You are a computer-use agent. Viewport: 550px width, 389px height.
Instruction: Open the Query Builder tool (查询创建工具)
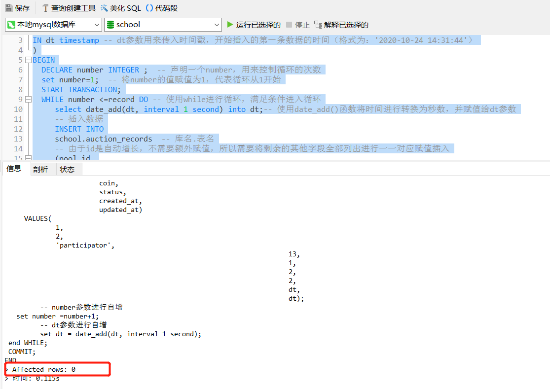tap(69, 8)
